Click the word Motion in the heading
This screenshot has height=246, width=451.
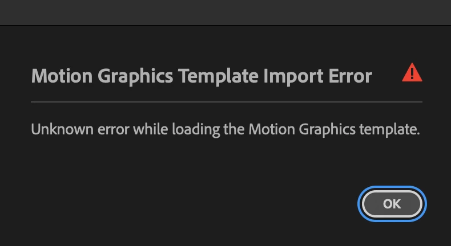(x=62, y=76)
